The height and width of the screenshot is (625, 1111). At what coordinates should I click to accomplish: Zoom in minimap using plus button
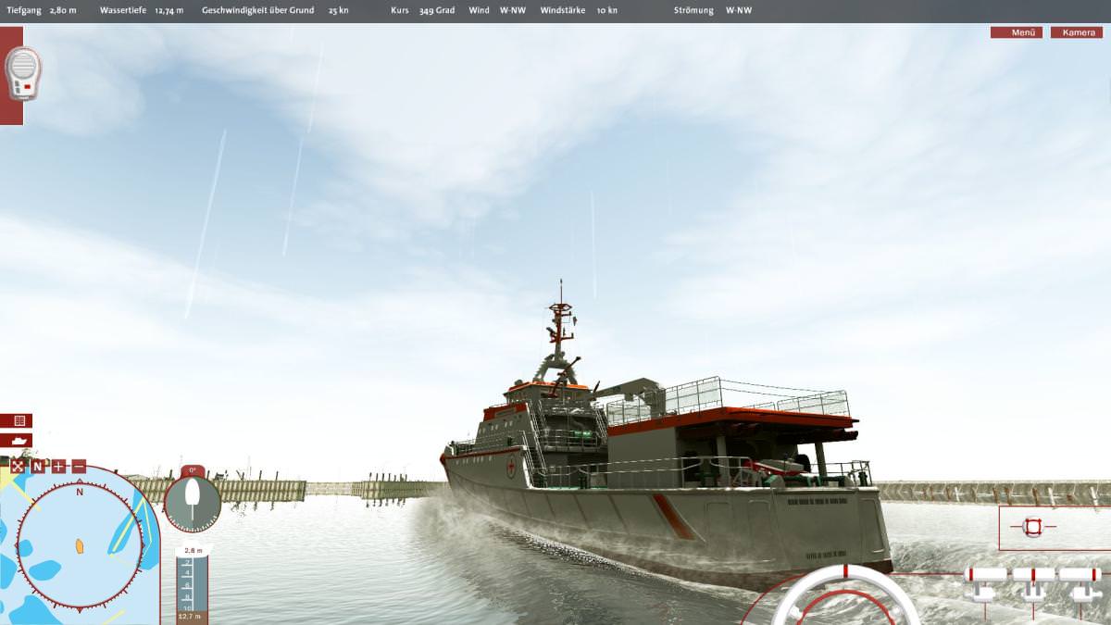[58, 466]
